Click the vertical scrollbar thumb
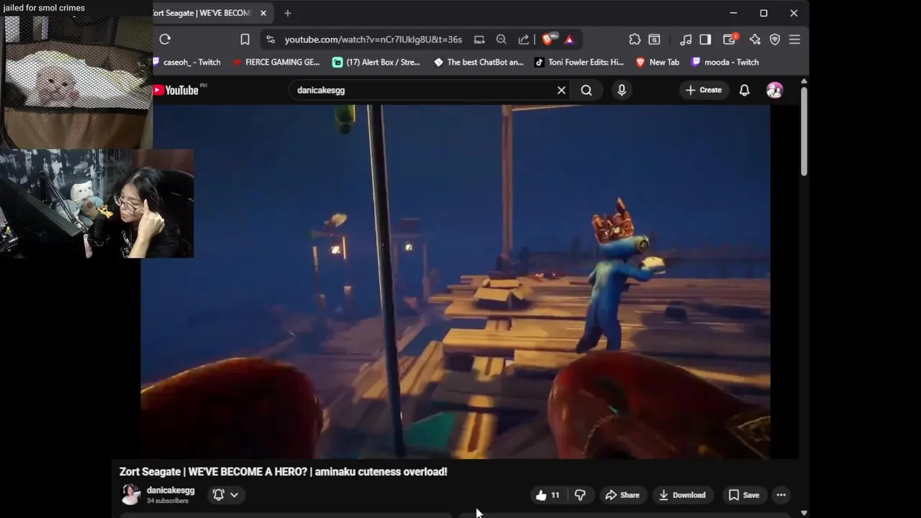Image resolution: width=921 pixels, height=518 pixels. tap(804, 131)
